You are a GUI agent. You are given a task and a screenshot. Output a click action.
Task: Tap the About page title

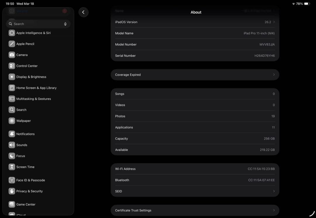(196, 12)
